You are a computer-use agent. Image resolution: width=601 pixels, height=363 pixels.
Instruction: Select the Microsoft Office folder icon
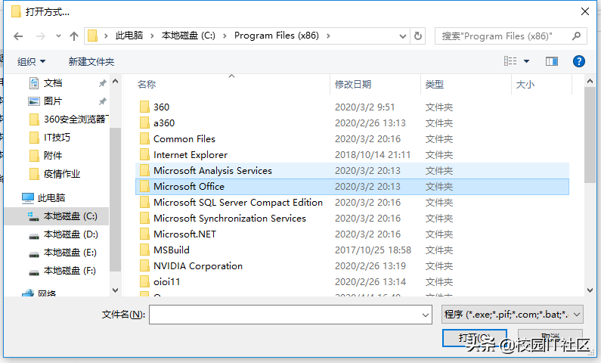coord(144,186)
